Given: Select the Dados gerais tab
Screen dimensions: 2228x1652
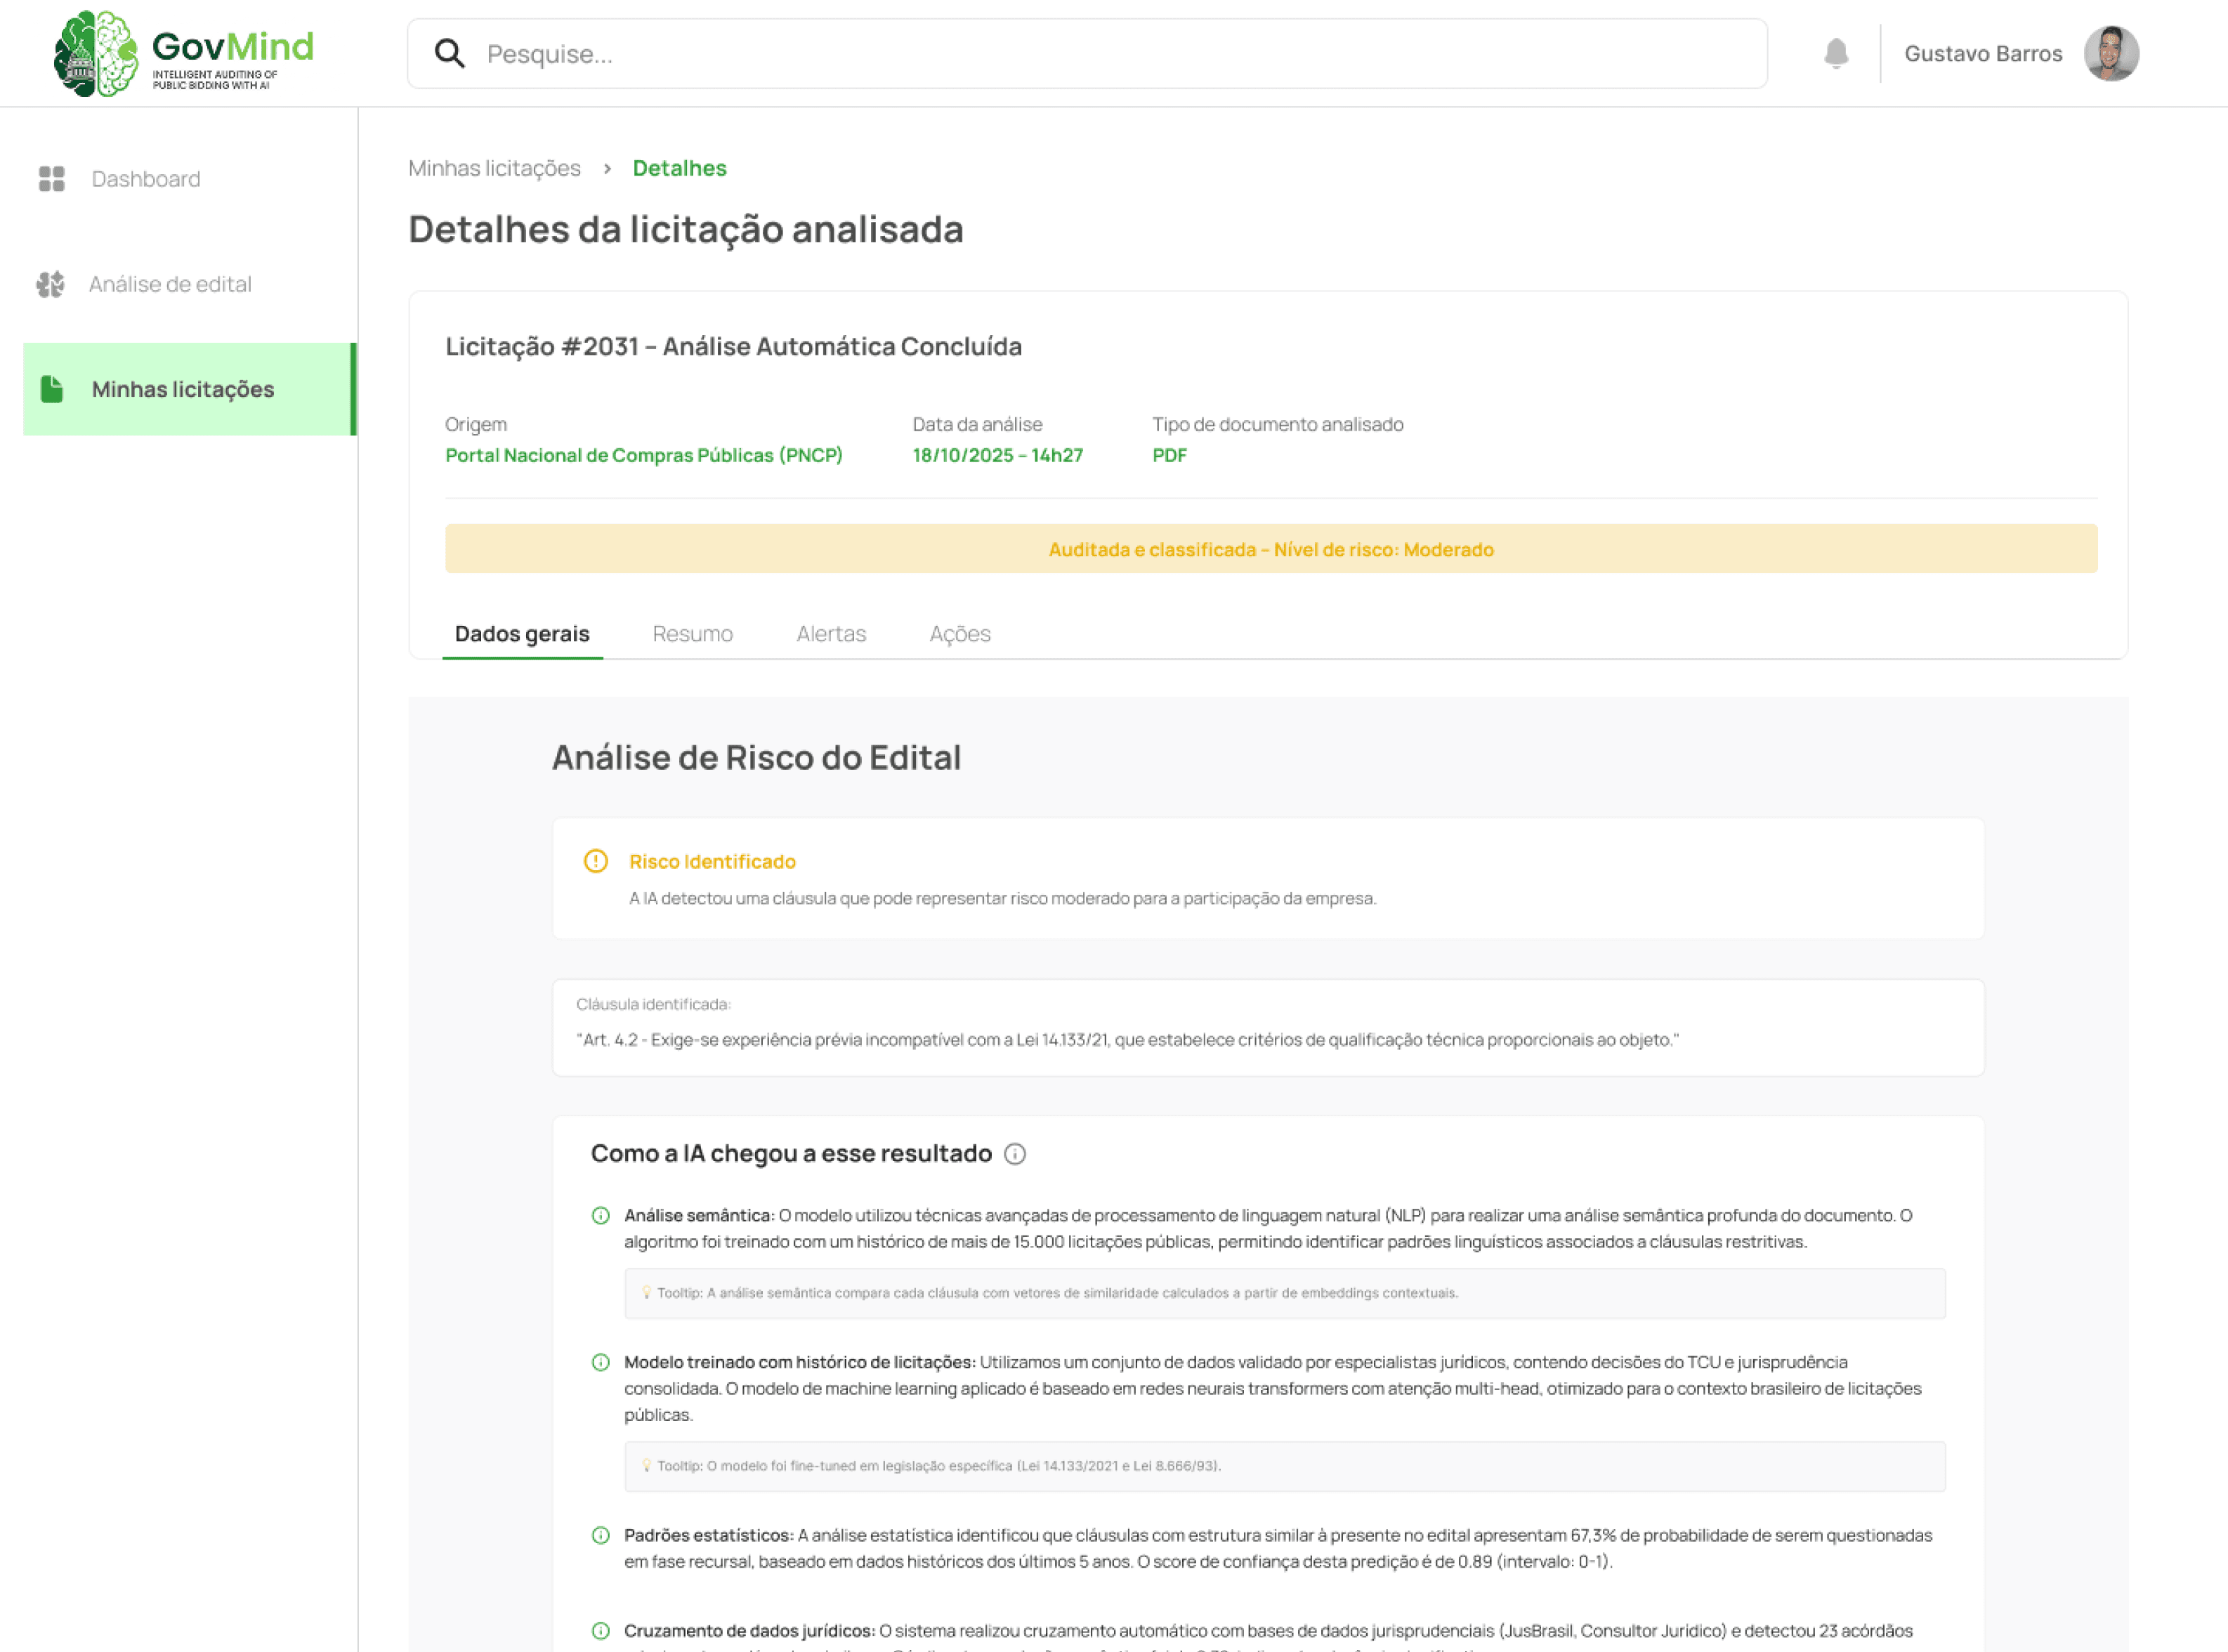Looking at the screenshot, I should point(522,634).
